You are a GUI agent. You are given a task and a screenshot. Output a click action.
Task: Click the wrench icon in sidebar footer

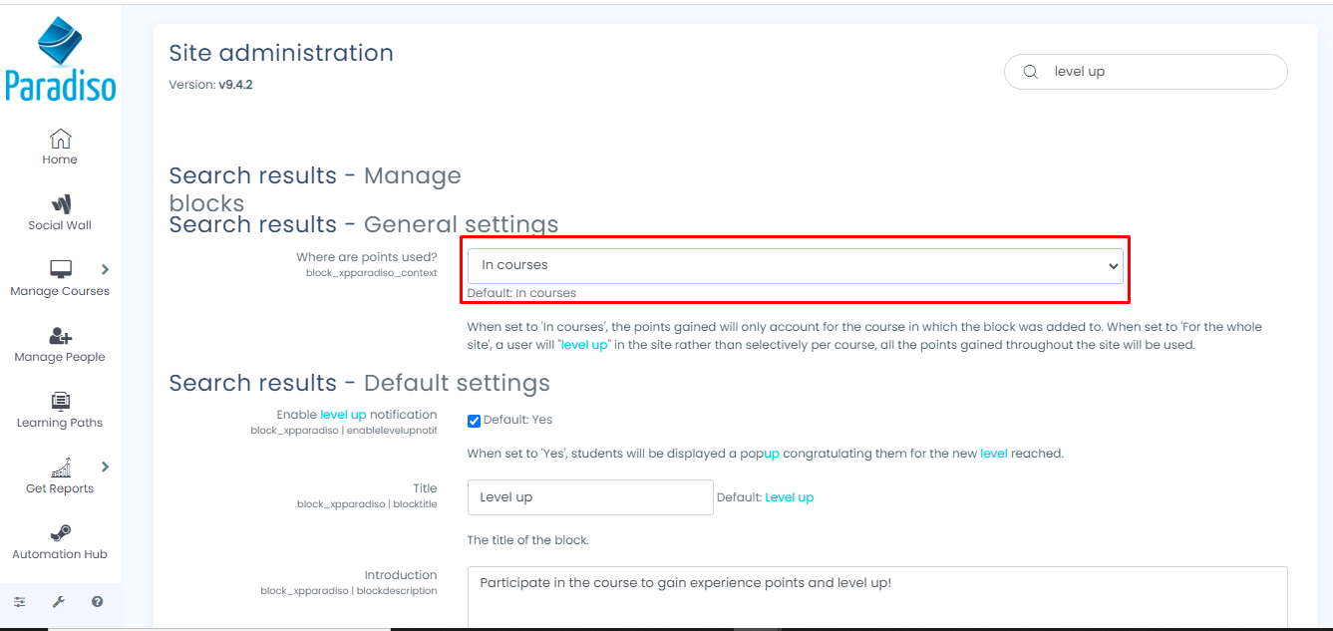[x=58, y=602]
